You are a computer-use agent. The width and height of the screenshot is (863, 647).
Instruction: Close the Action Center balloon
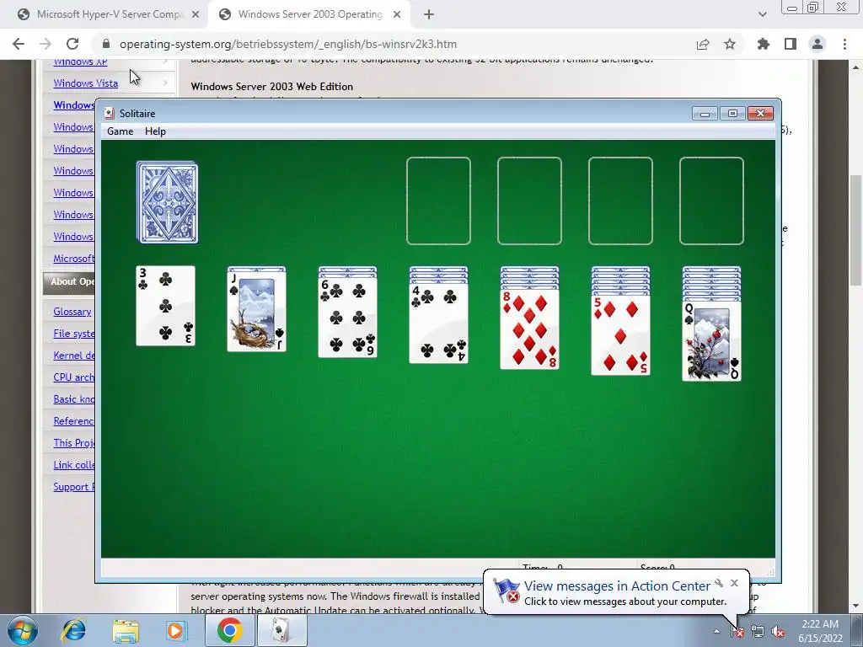734,583
